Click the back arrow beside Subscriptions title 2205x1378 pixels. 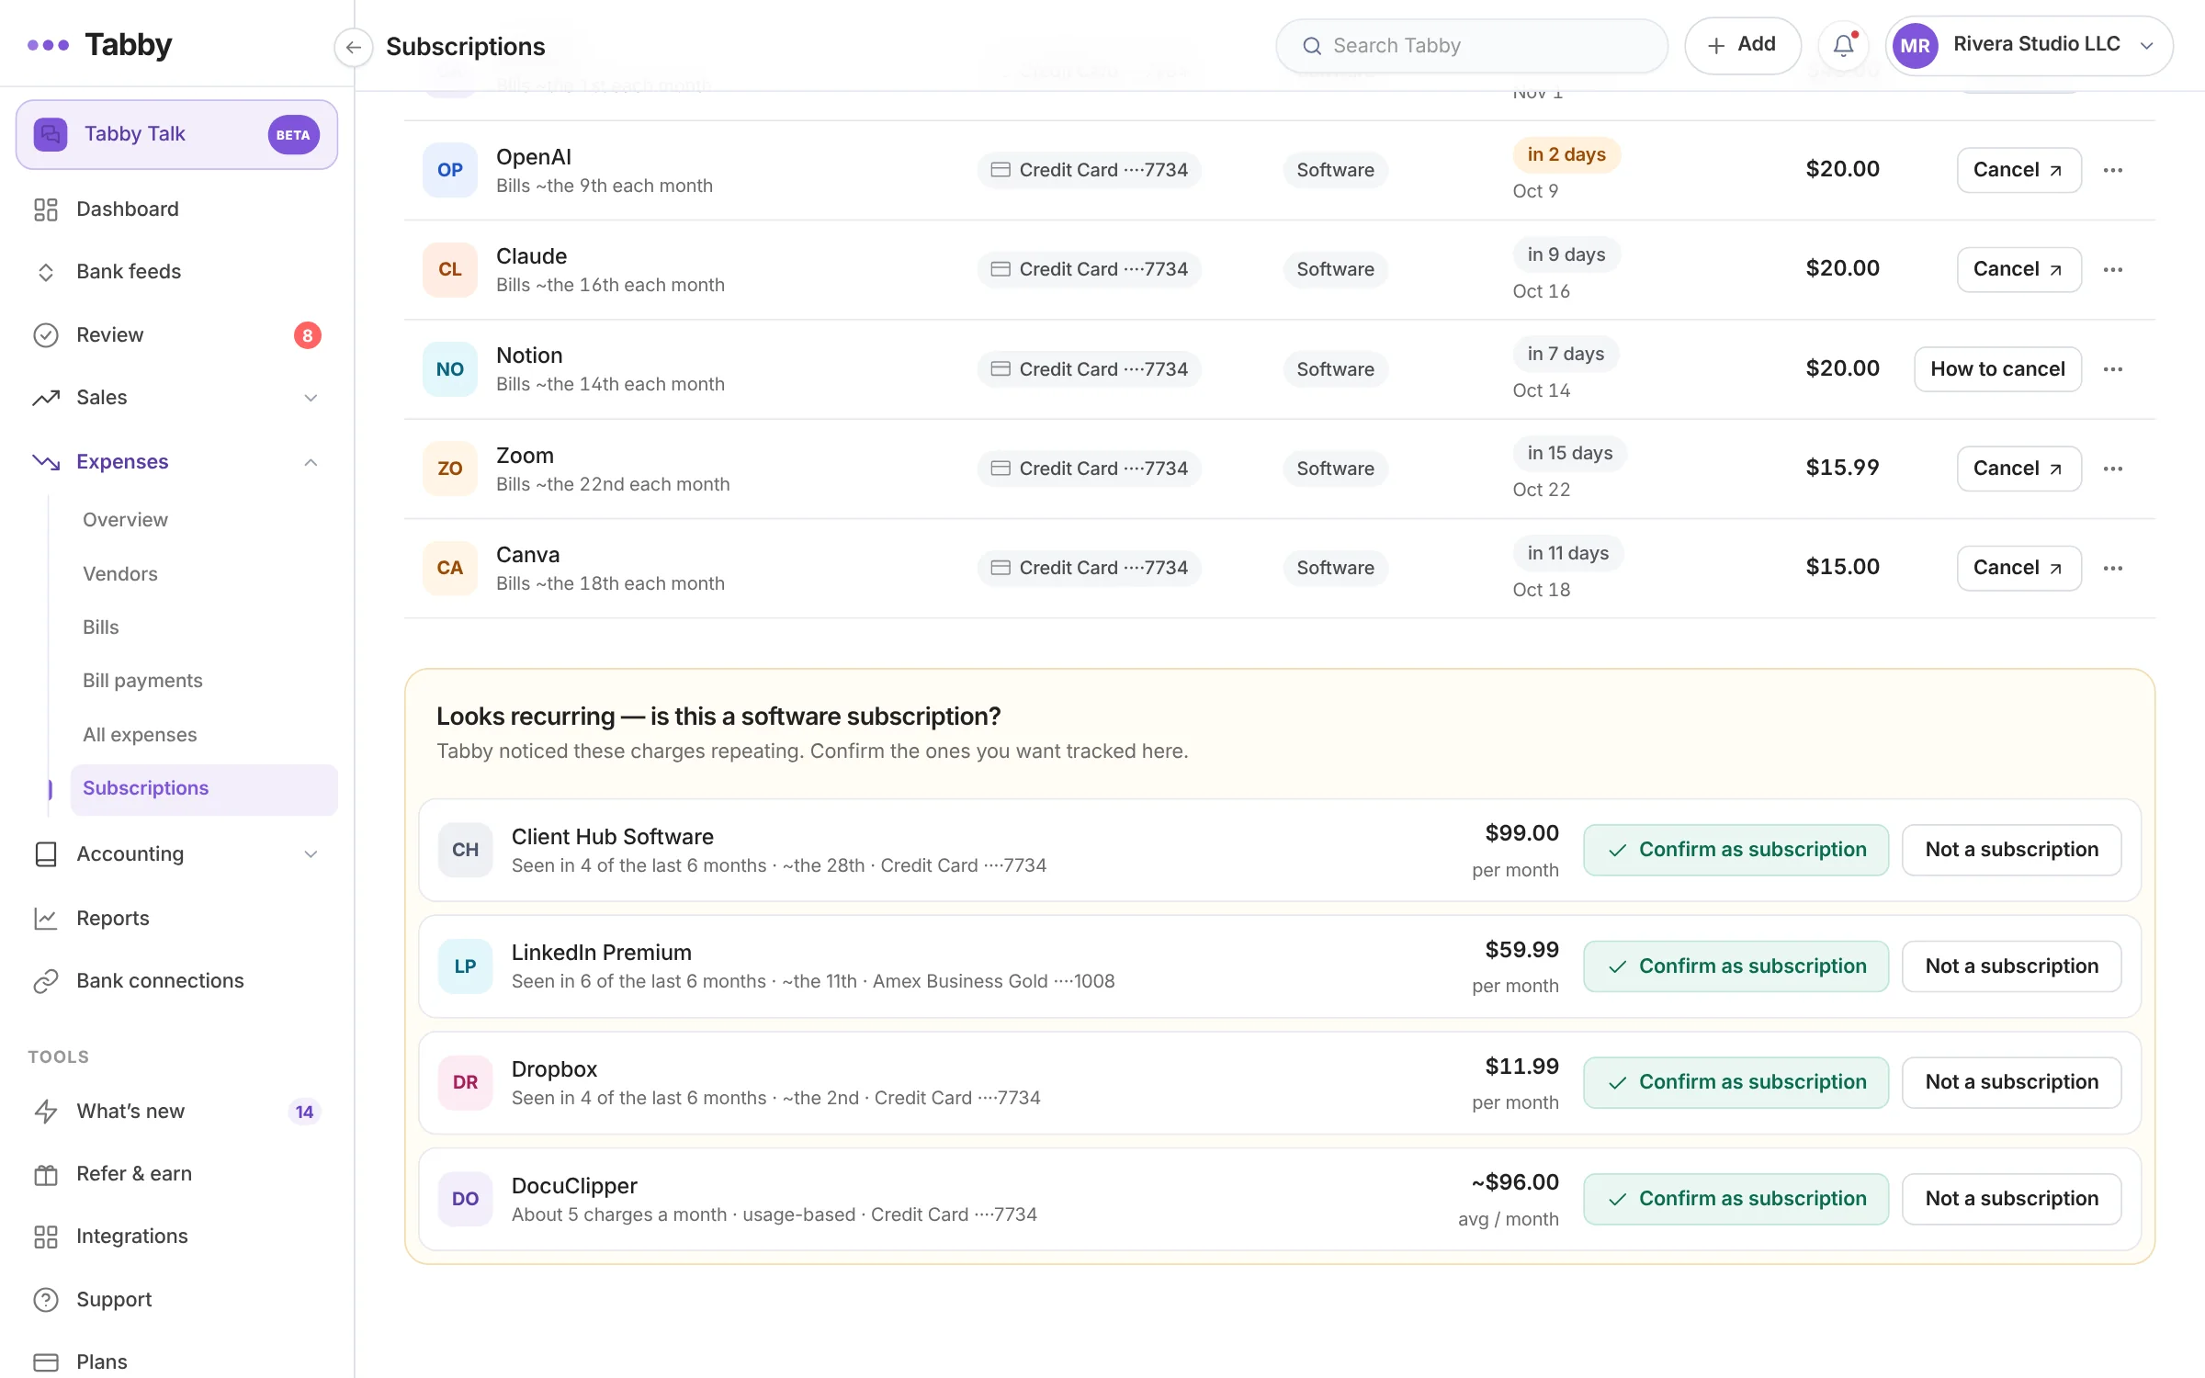click(x=353, y=47)
